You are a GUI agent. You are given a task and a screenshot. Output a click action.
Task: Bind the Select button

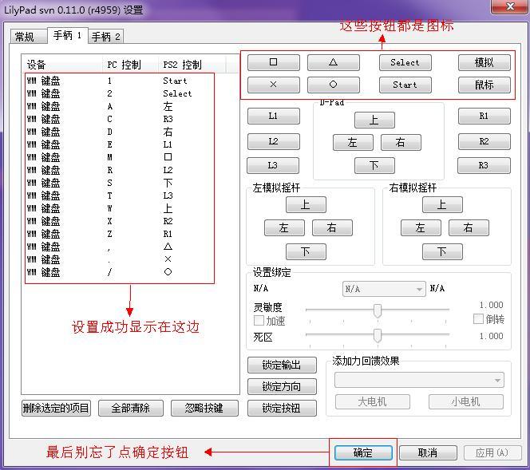[x=405, y=62]
